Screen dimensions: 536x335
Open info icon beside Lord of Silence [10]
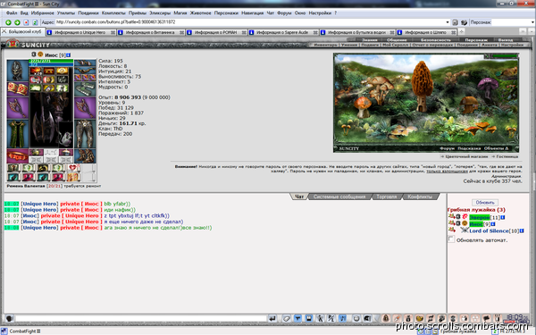(x=522, y=231)
